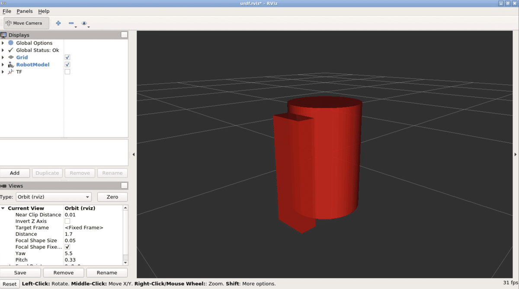Open the Help menu
519x289 pixels.
(44, 11)
